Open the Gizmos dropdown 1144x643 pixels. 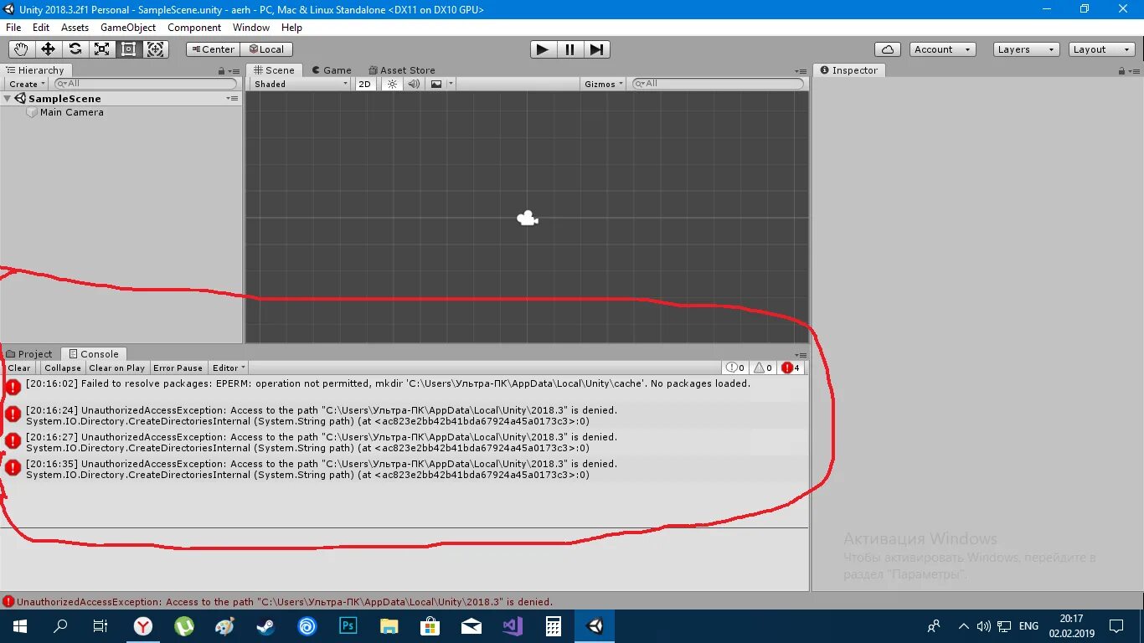[604, 84]
